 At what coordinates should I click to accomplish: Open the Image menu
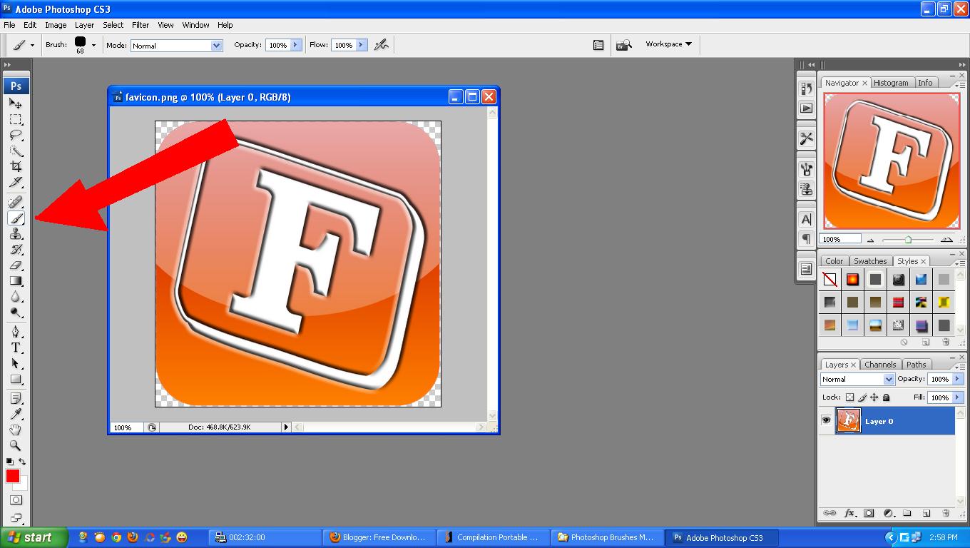56,25
